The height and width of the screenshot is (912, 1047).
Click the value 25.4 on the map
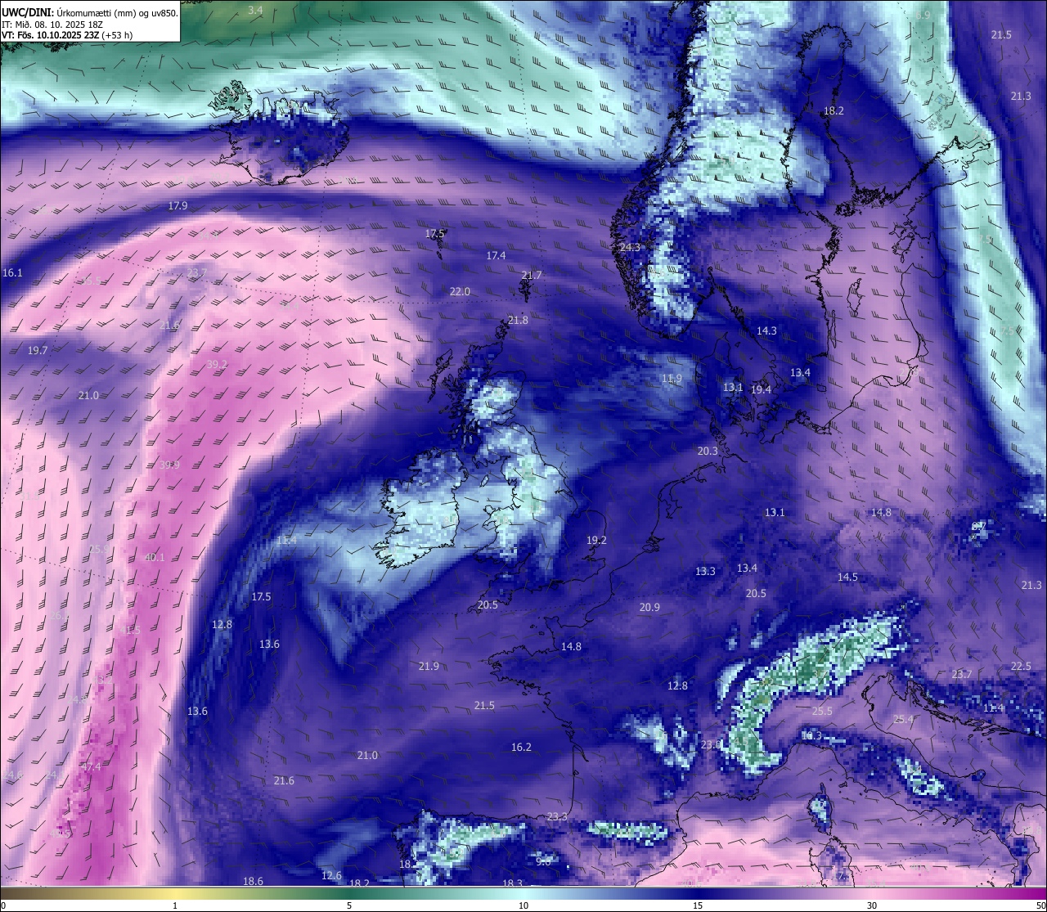point(903,719)
